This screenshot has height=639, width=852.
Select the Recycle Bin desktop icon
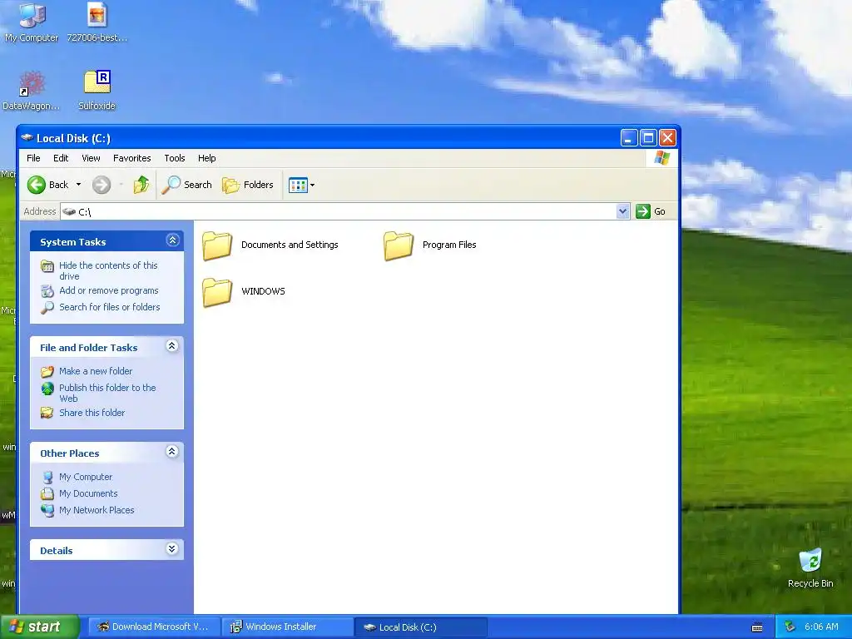pyautogui.click(x=810, y=568)
